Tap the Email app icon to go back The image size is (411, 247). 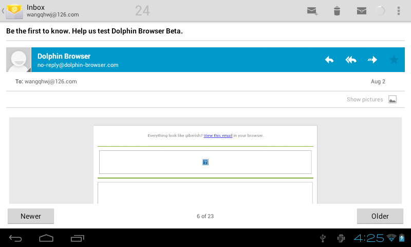pos(14,11)
